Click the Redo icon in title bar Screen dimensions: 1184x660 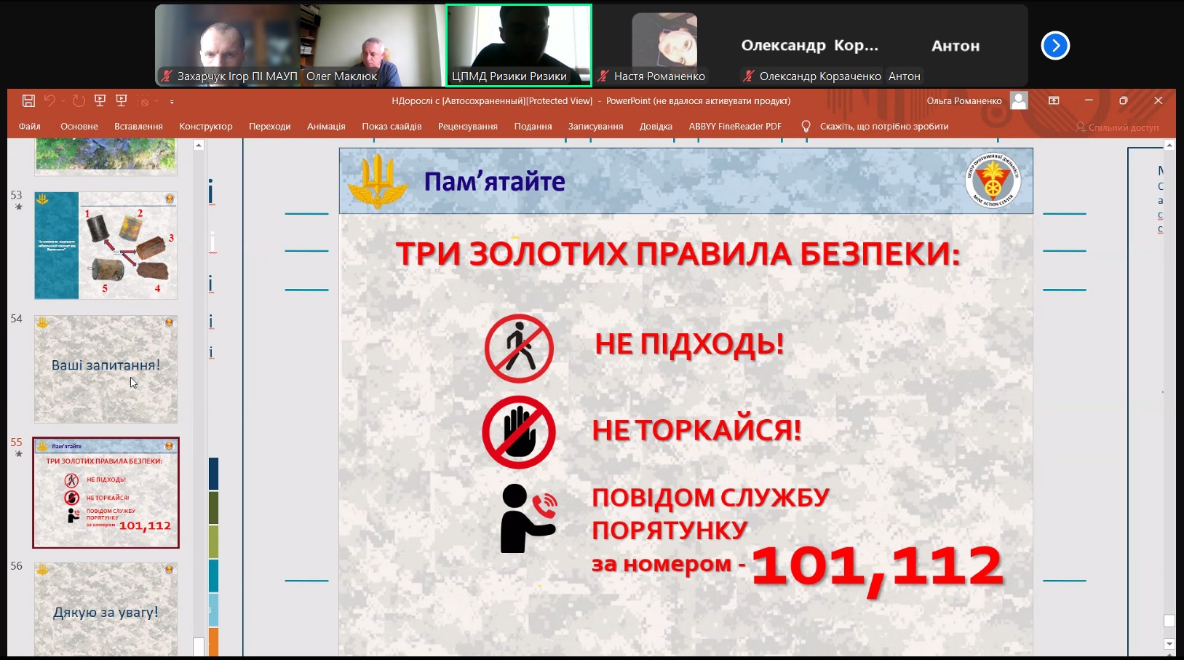click(79, 101)
